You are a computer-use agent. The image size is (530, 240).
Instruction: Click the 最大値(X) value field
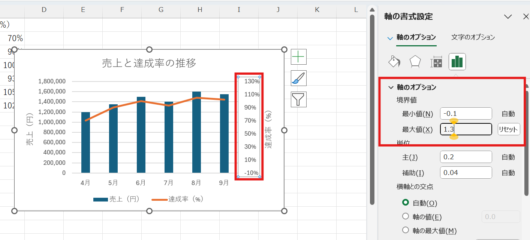(466, 129)
